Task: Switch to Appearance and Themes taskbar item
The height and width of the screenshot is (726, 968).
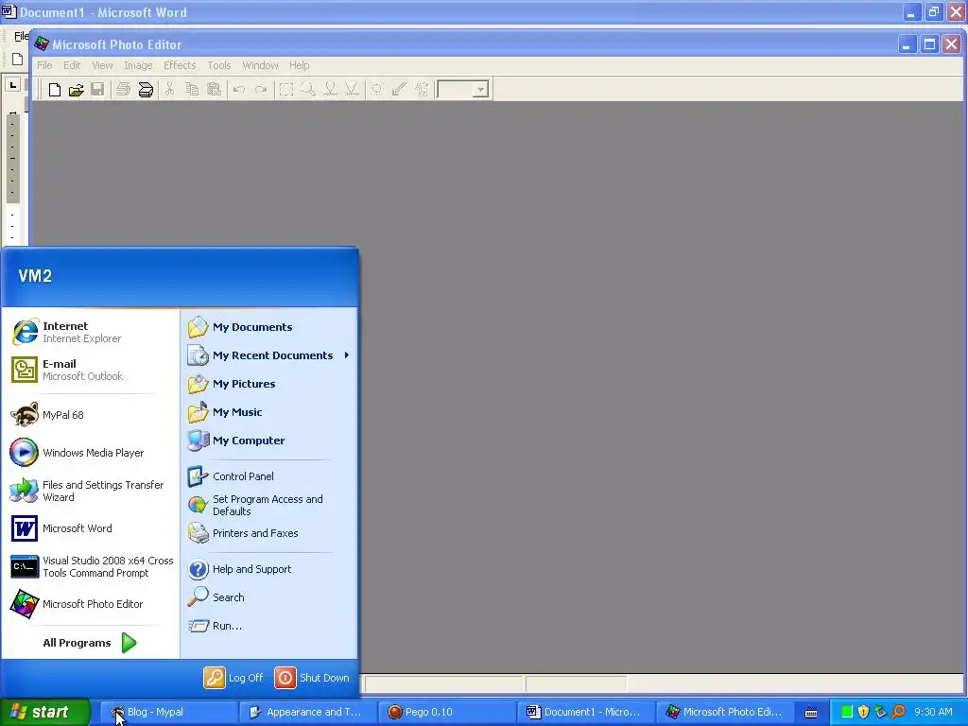Action: click(306, 712)
